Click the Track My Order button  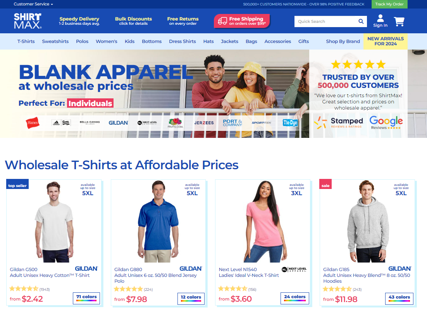point(389,4)
